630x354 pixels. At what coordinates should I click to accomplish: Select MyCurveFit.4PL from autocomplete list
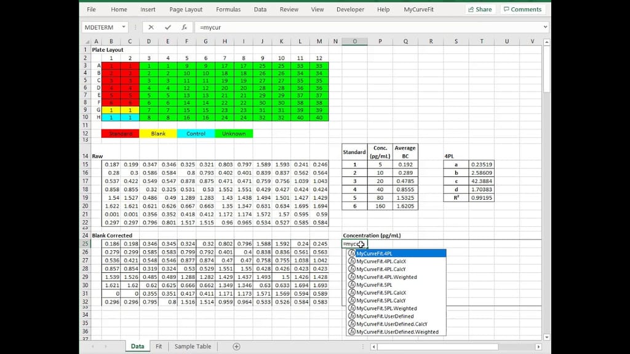tap(397, 253)
